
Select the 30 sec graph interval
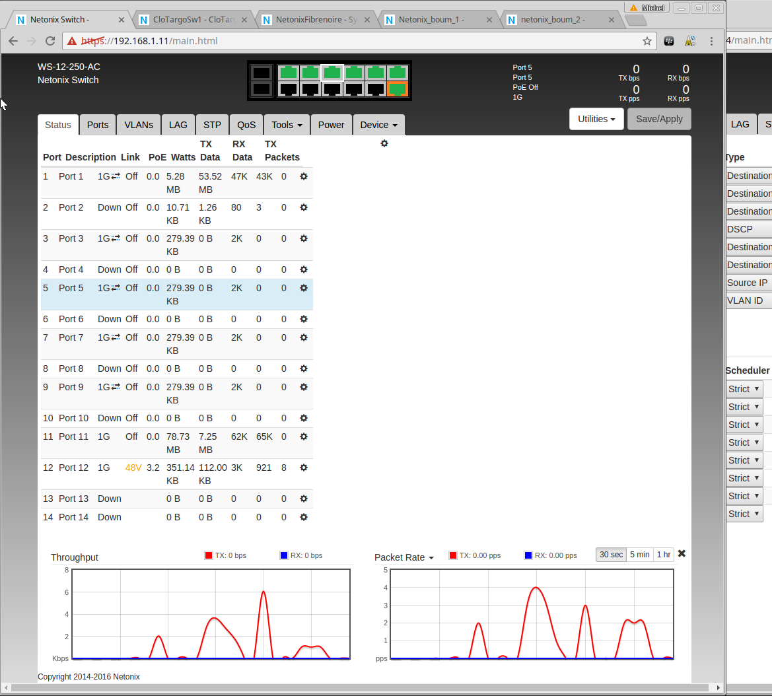click(x=611, y=555)
